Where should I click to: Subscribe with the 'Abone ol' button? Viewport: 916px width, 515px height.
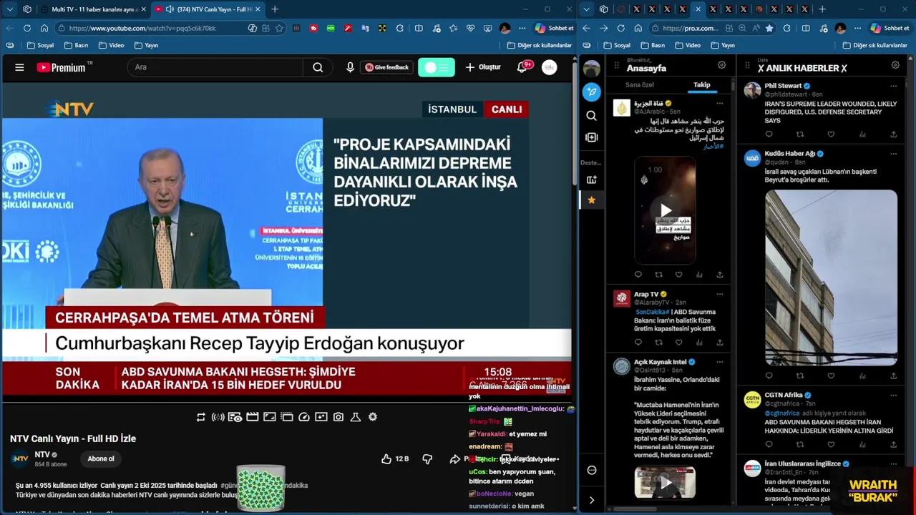(101, 458)
